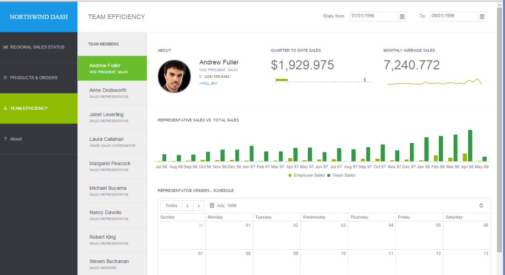Select team member Anne Dodsworth

(x=113, y=93)
